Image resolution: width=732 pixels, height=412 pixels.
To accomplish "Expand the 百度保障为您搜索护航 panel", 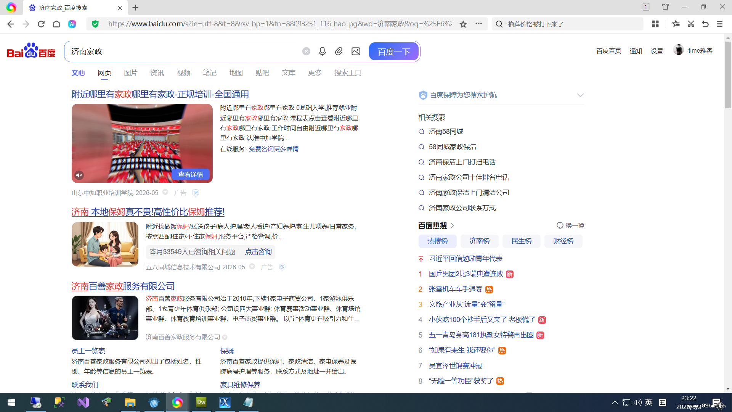I will click(580, 95).
